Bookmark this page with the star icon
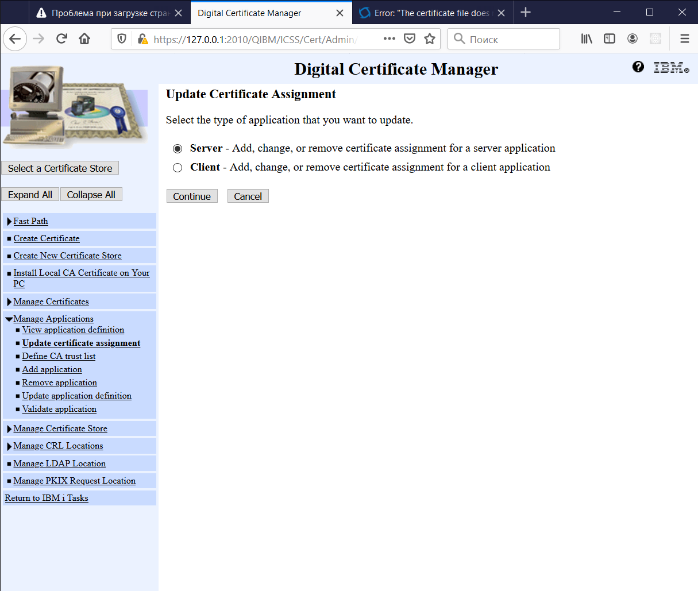This screenshot has height=591, width=698. click(x=430, y=38)
